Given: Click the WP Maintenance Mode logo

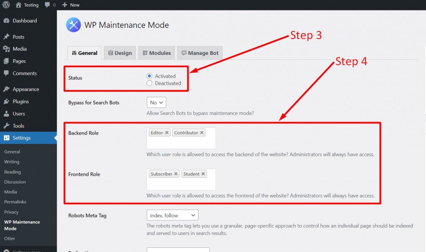Looking at the screenshot, I should coord(73,25).
